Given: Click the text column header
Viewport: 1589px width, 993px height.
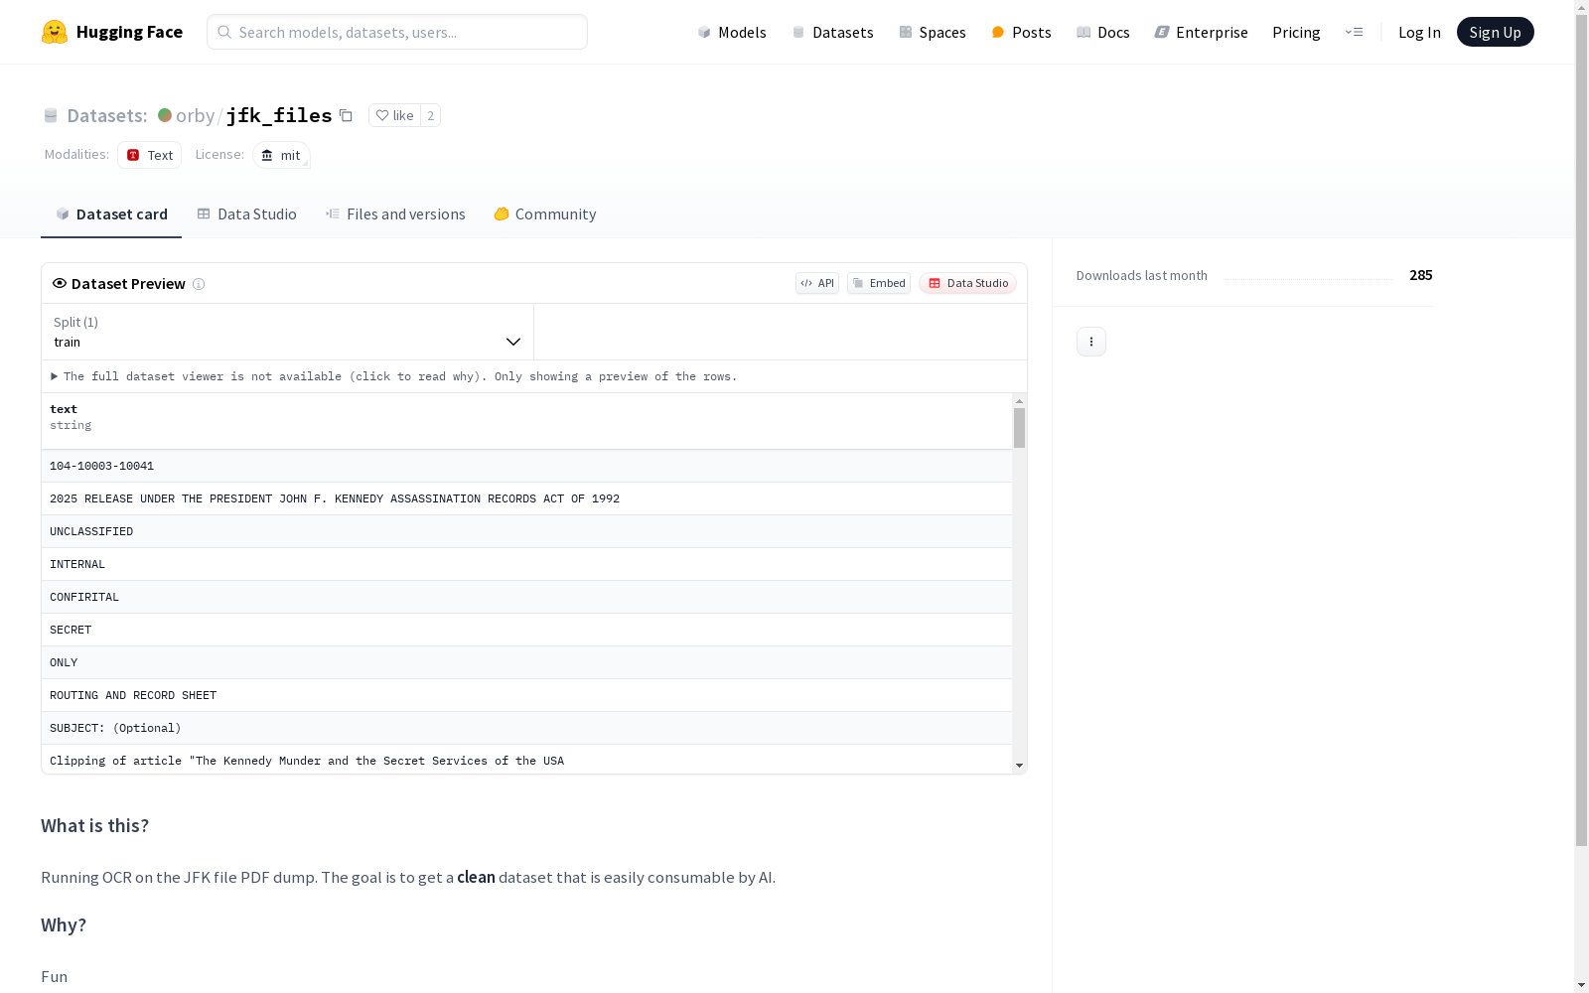Looking at the screenshot, I should click(526, 421).
